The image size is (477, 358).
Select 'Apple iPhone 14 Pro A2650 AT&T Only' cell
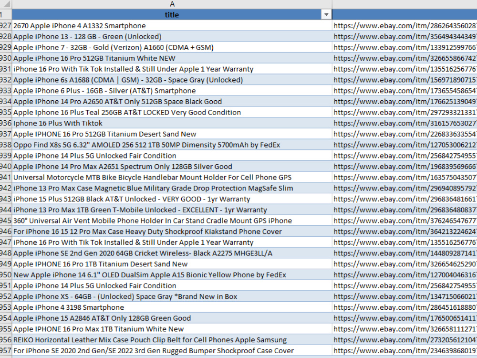[172, 101]
